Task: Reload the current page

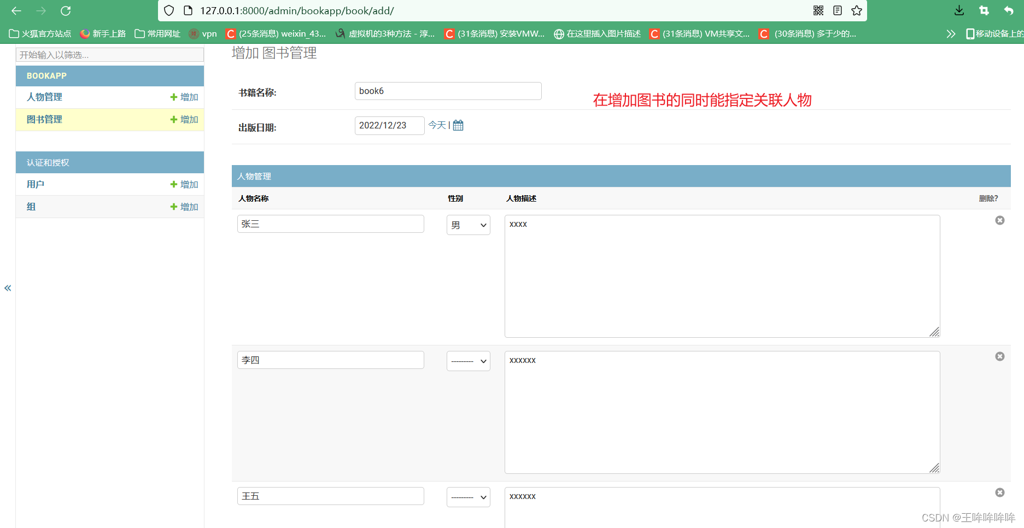Action: [x=66, y=10]
